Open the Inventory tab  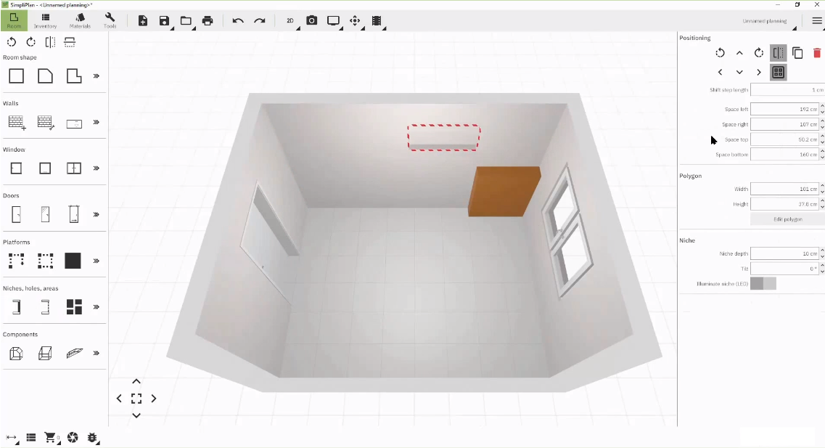[45, 21]
